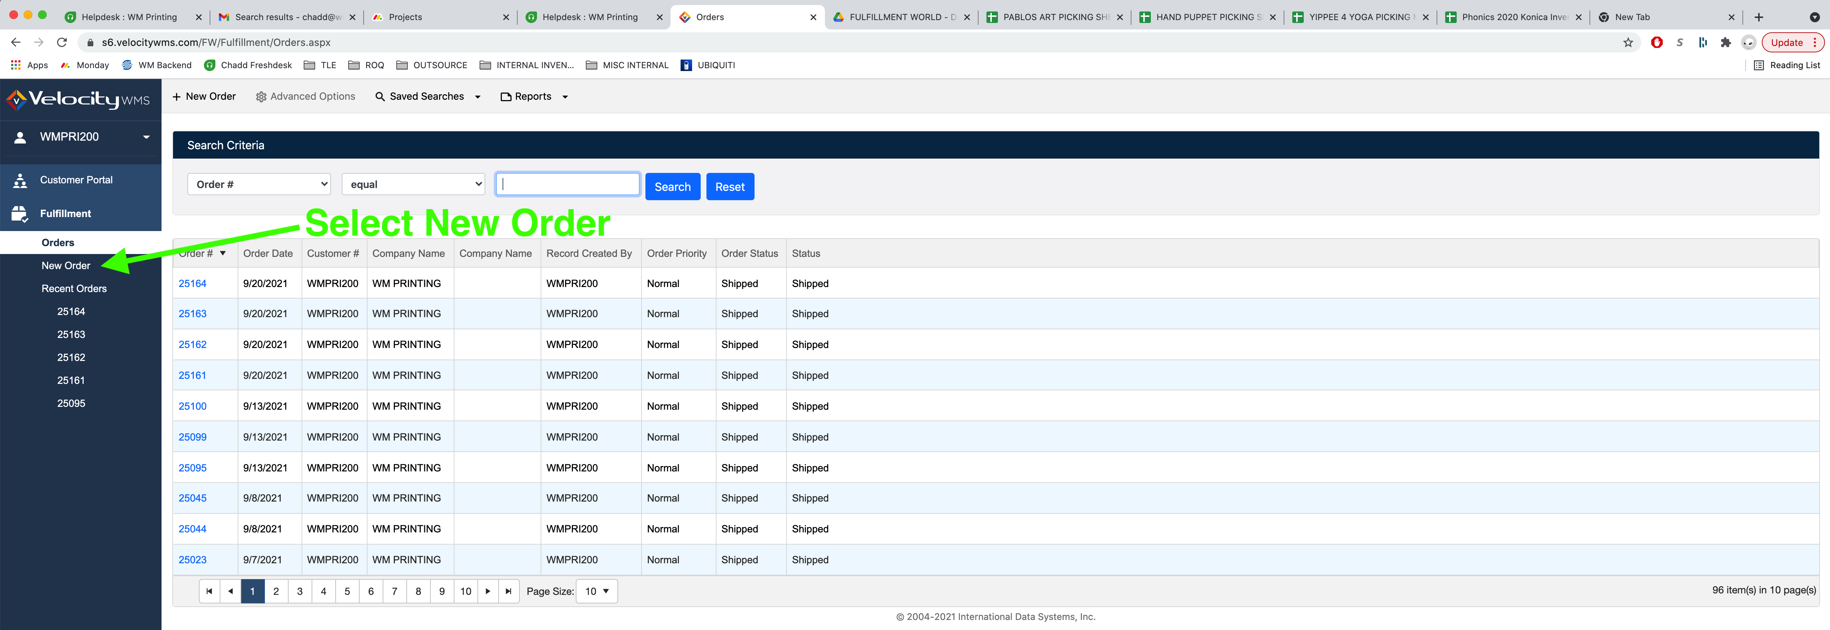Go to next page arrow in pager
The height and width of the screenshot is (630, 1830).
487,591
